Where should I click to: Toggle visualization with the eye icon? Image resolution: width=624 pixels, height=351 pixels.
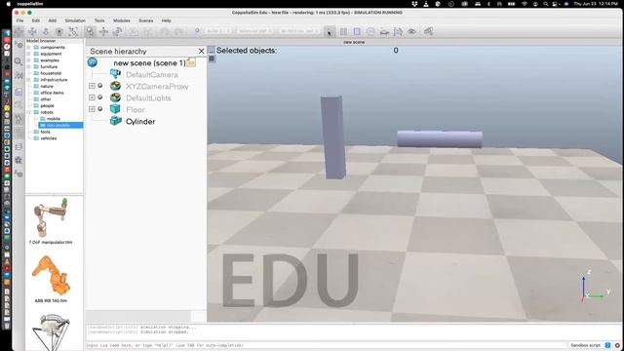click(x=411, y=31)
